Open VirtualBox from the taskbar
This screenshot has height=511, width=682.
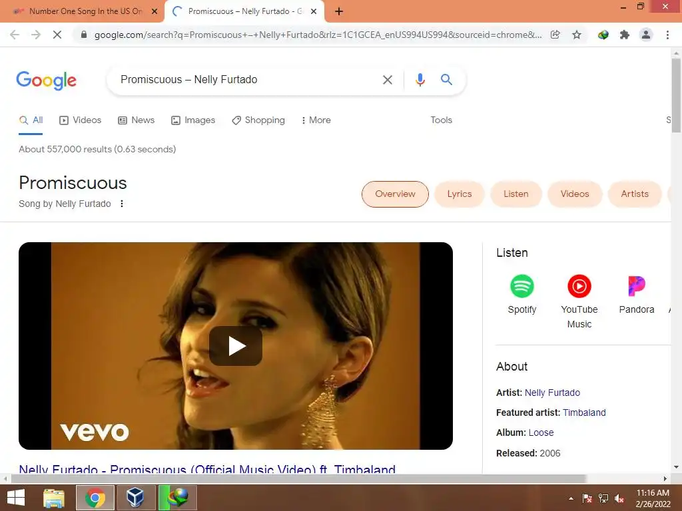pos(136,498)
